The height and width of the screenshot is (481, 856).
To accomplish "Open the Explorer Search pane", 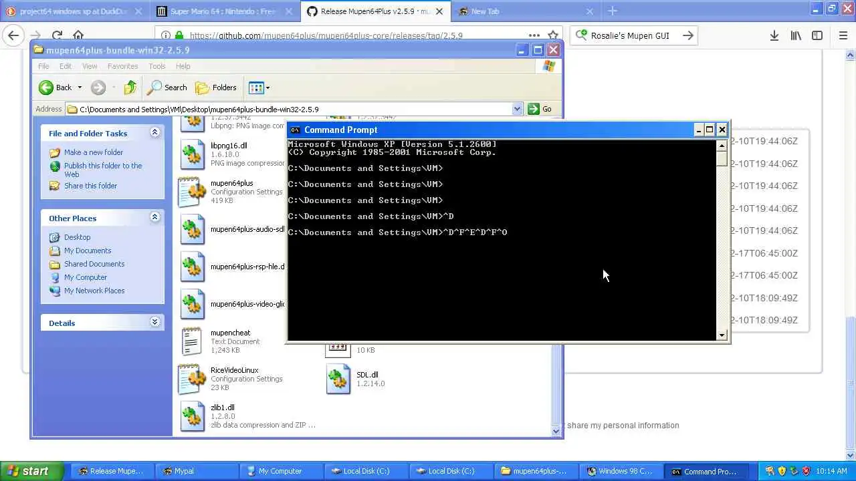I will (167, 88).
